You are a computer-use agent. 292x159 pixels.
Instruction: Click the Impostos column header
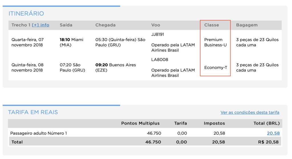(x=214, y=123)
